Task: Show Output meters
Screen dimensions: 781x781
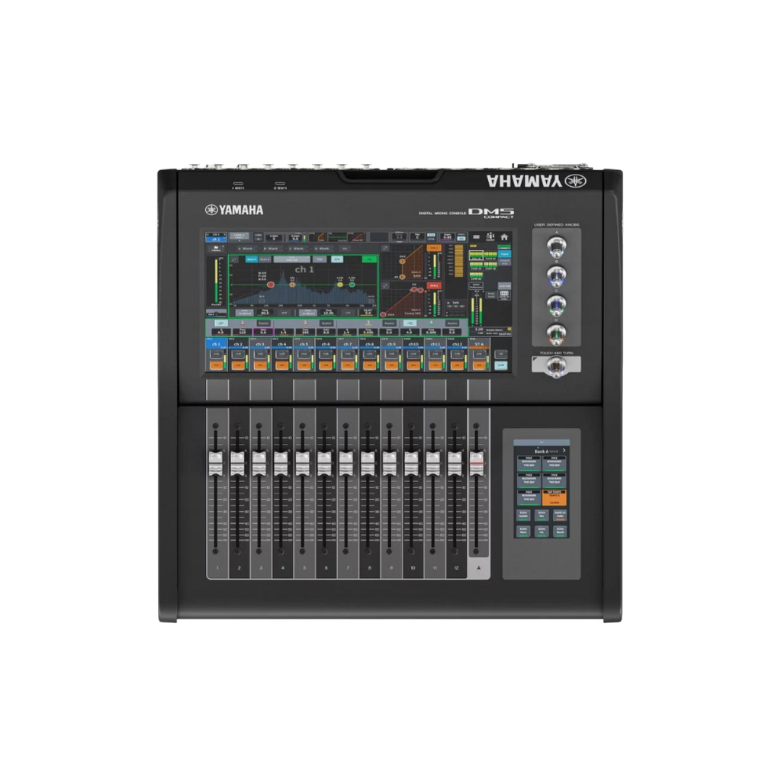Action: click(504, 262)
